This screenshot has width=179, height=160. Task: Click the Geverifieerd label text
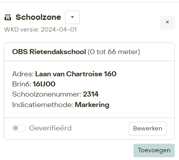click(50, 128)
